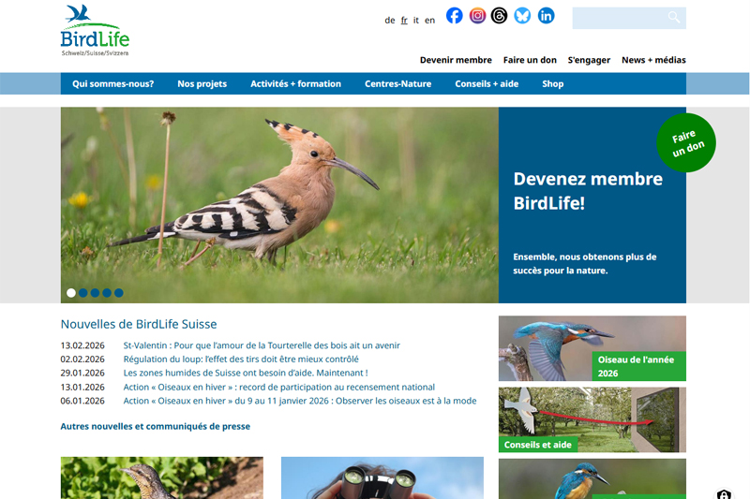This screenshot has width=750, height=499.
Task: Select the fifth carousel slide dot
Action: pyautogui.click(x=119, y=293)
